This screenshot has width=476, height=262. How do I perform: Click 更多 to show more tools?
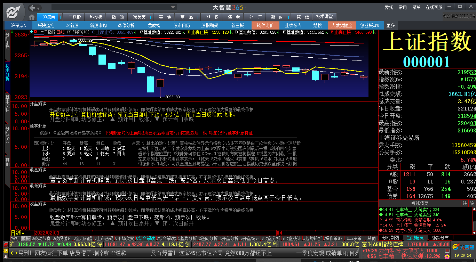point(390,25)
